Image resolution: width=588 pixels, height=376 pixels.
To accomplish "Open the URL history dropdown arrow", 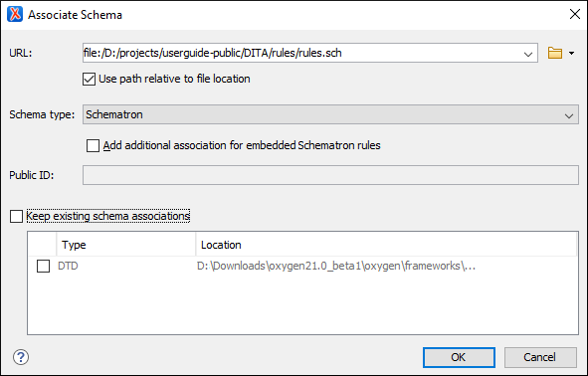I will coord(528,54).
